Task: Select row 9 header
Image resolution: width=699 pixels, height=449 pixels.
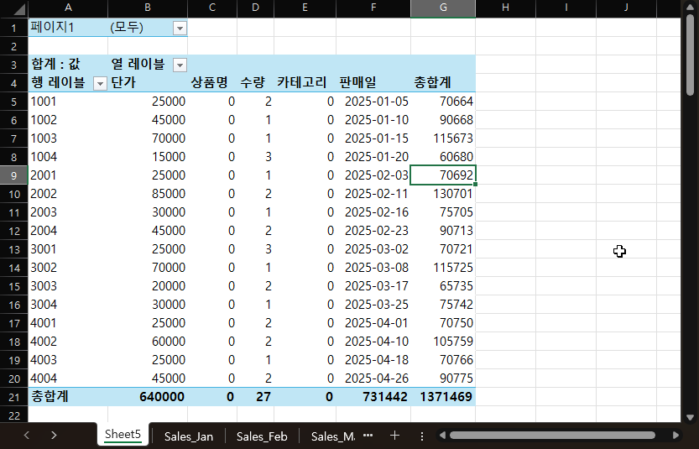Action: click(x=13, y=175)
